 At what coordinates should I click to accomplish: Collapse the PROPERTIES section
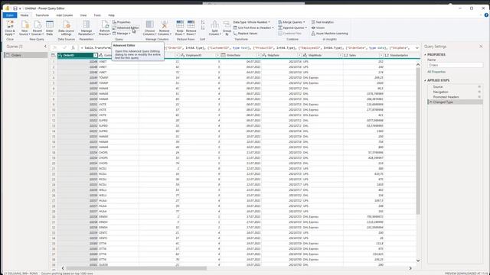pyautogui.click(x=426, y=54)
